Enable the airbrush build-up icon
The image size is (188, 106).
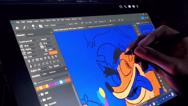click(96, 22)
